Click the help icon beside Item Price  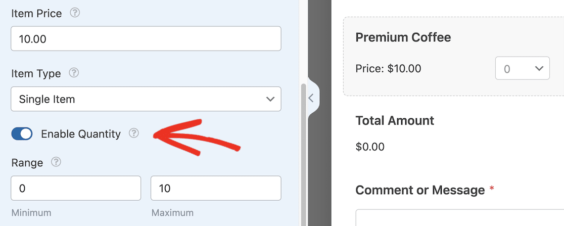pyautogui.click(x=75, y=13)
